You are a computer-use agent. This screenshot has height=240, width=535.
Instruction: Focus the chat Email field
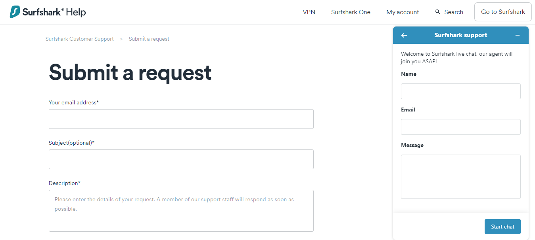click(x=461, y=127)
